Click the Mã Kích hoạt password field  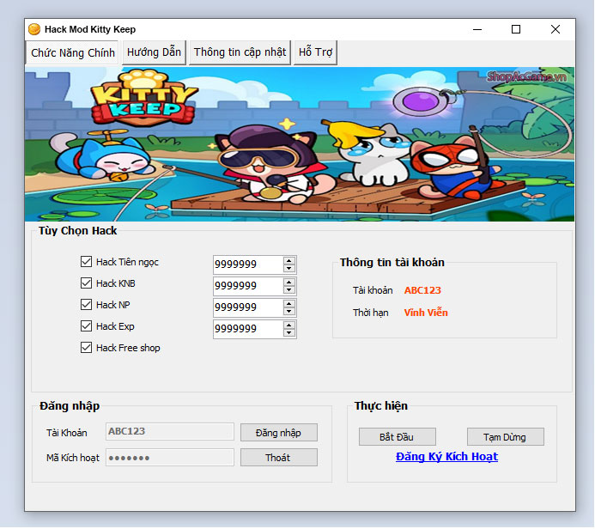pyautogui.click(x=170, y=457)
